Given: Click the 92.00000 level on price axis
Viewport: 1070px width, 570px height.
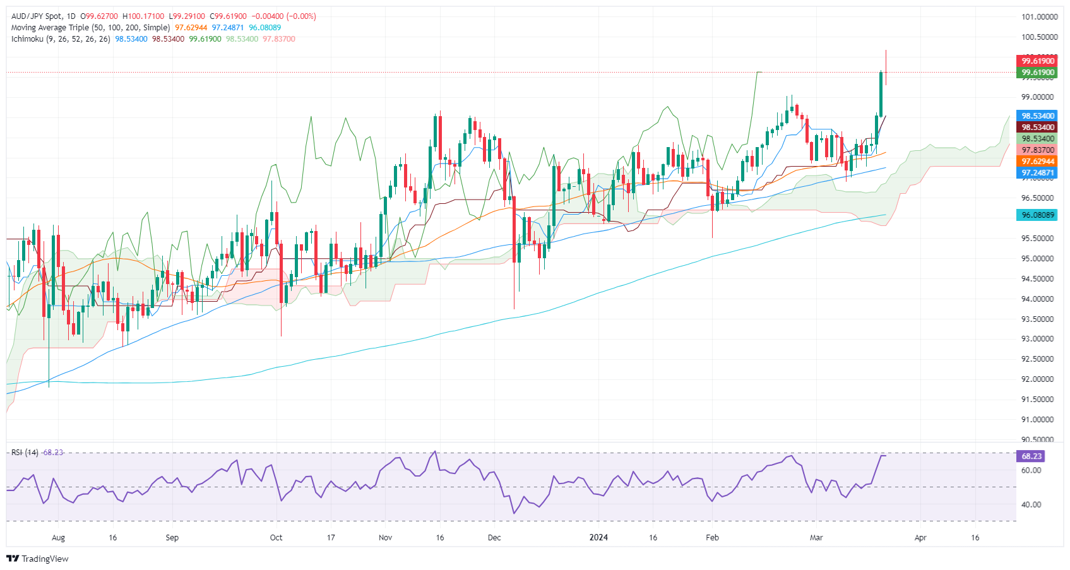Looking at the screenshot, I should coord(1039,379).
